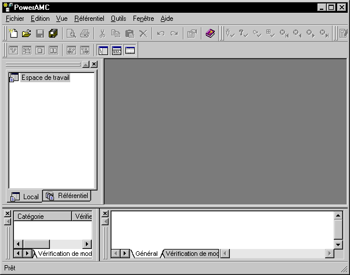Select Espace de travail tree node

45,78
